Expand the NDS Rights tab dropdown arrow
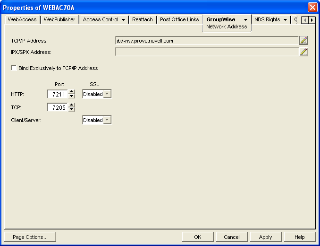Image resolution: width=320 pixels, height=246 pixels. [285, 19]
